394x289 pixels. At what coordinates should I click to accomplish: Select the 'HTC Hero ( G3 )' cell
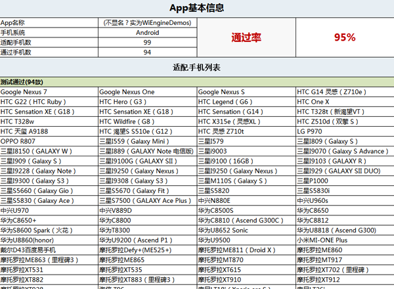click(147, 102)
